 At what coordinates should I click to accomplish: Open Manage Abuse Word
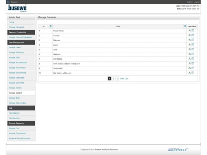[17, 68]
